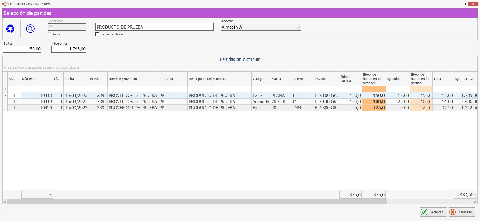Viewport: 480px width, 221px height.
Task: Enable the Todos checkbox
Action: click(50, 34)
